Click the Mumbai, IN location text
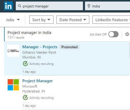Image resolution: width=130 pixels, height=110 pixels. (x=32, y=57)
